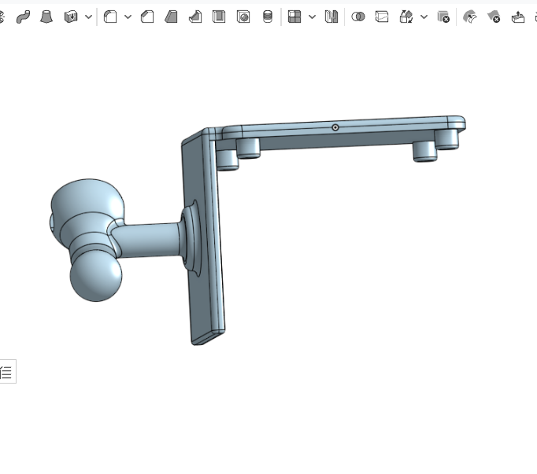Image resolution: width=537 pixels, height=474 pixels.
Task: Select the Thicken tool
Action: tap(71, 17)
